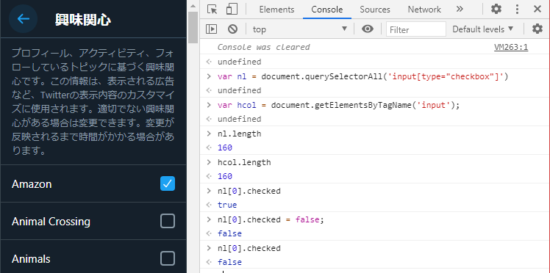Toggle the device toolbar icon
Screen dimensions: 550x273
[x=232, y=9]
